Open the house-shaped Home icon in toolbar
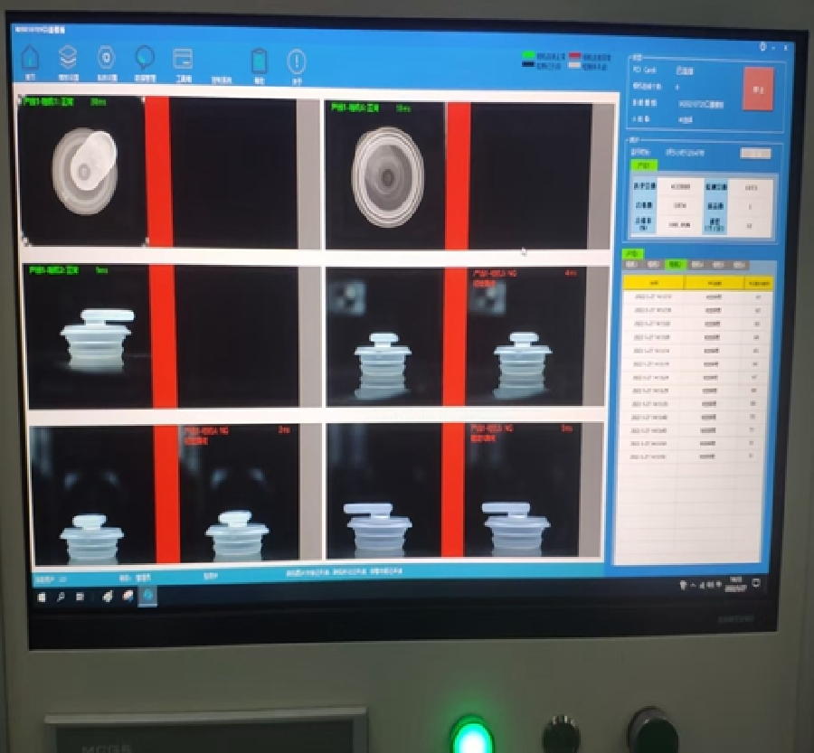814x753 pixels. pos(30,58)
